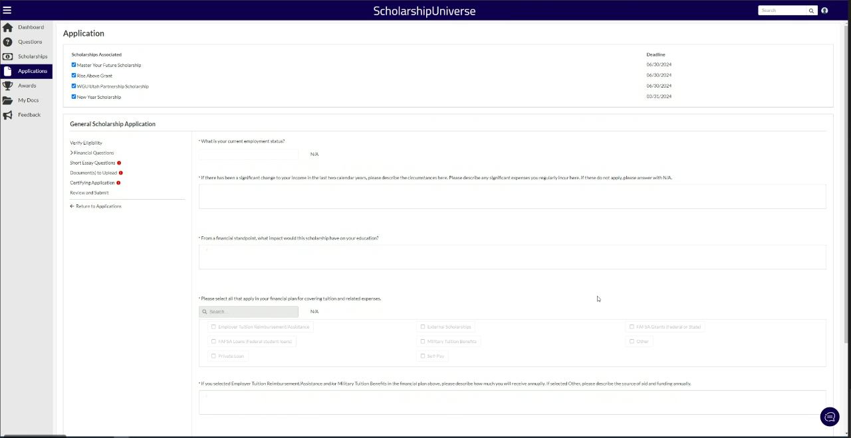Screen dimensions: 851x438
Task: Check Employer Tuition Reimbursement/Assistance
Action: (213, 327)
